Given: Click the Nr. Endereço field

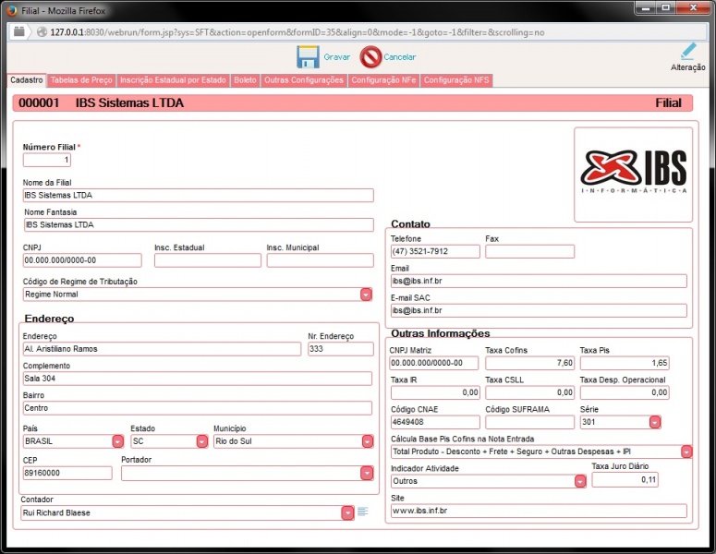Looking at the screenshot, I should click(x=341, y=349).
